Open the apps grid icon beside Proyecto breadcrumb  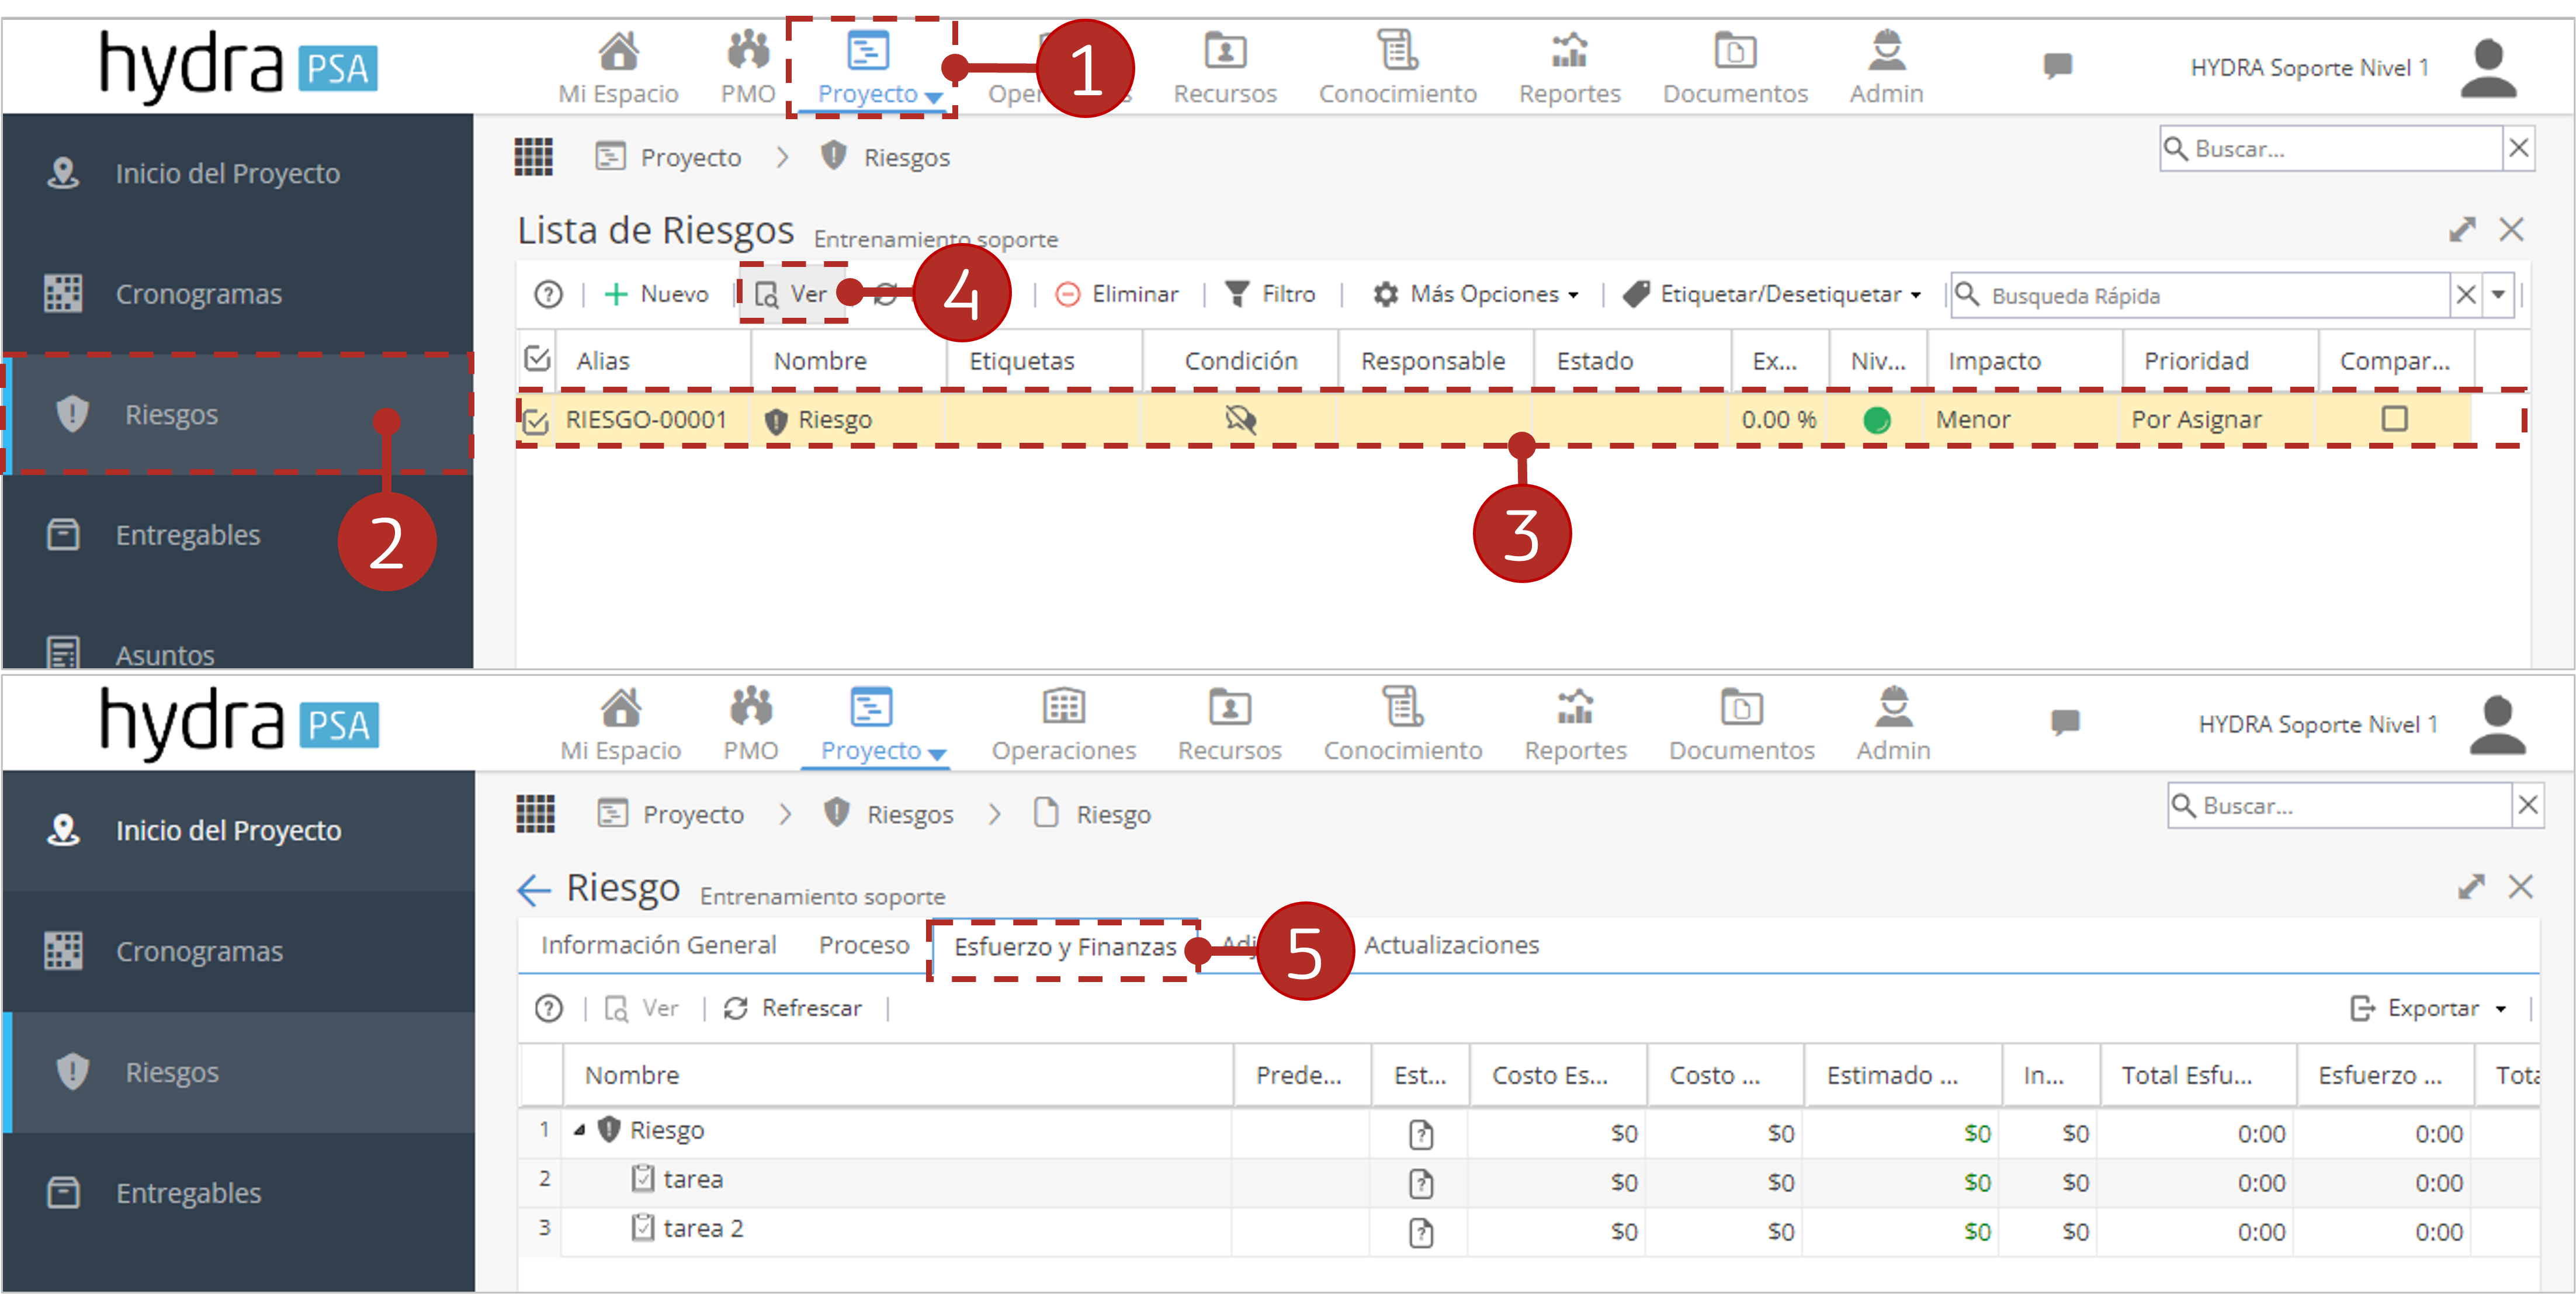533,157
